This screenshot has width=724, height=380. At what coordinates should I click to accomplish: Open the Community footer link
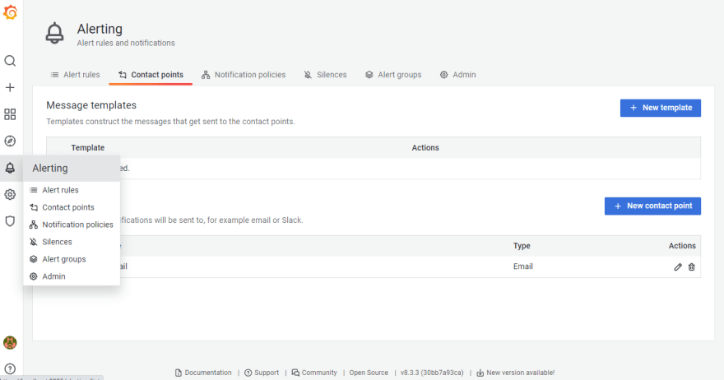[314, 373]
